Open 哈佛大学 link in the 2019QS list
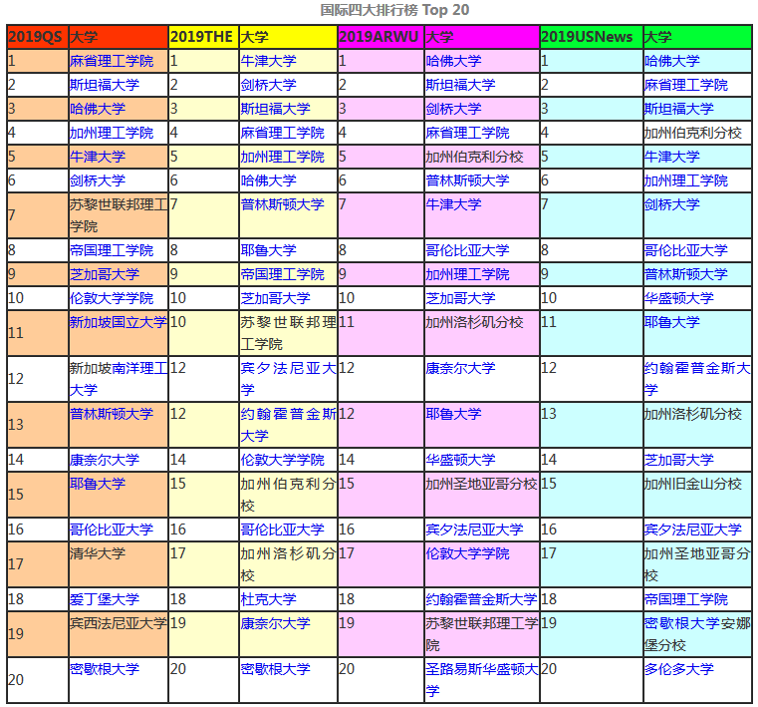The width and height of the screenshot is (758, 707). click(x=98, y=109)
